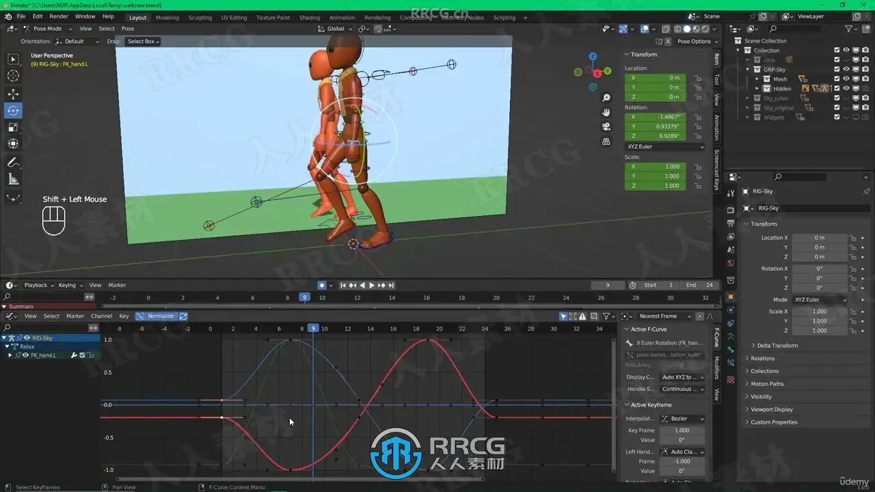Click the pan hand viewport icon
The width and height of the screenshot is (875, 492).
pyautogui.click(x=606, y=113)
